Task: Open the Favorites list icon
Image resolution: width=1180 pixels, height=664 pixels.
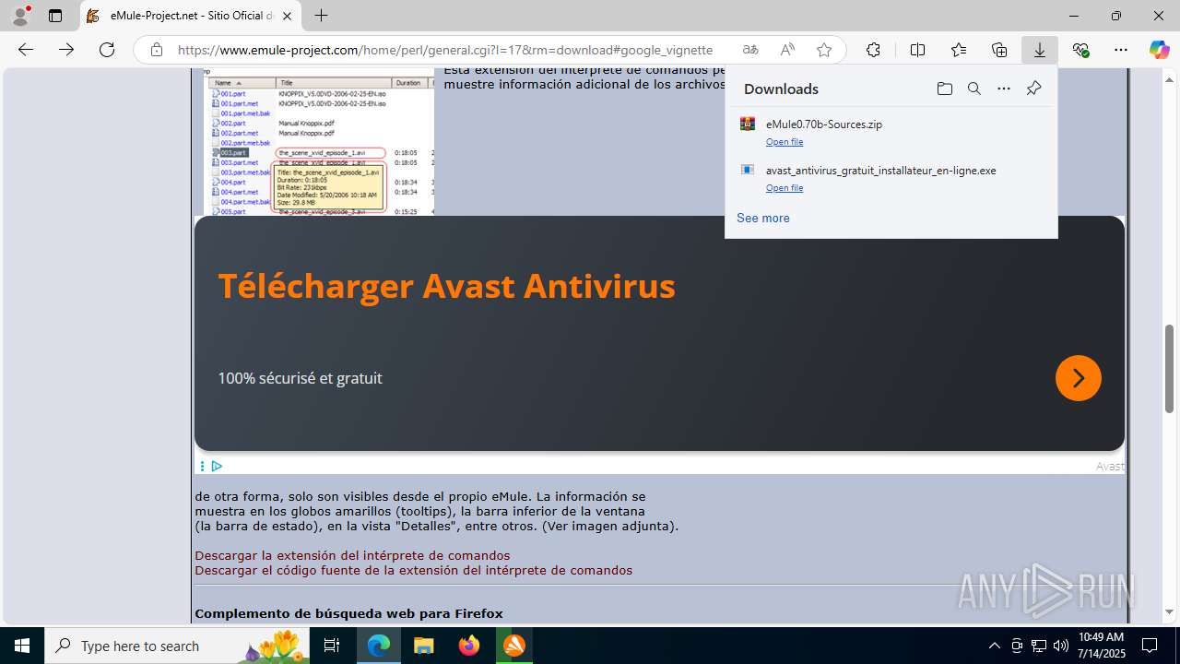Action: (x=959, y=50)
